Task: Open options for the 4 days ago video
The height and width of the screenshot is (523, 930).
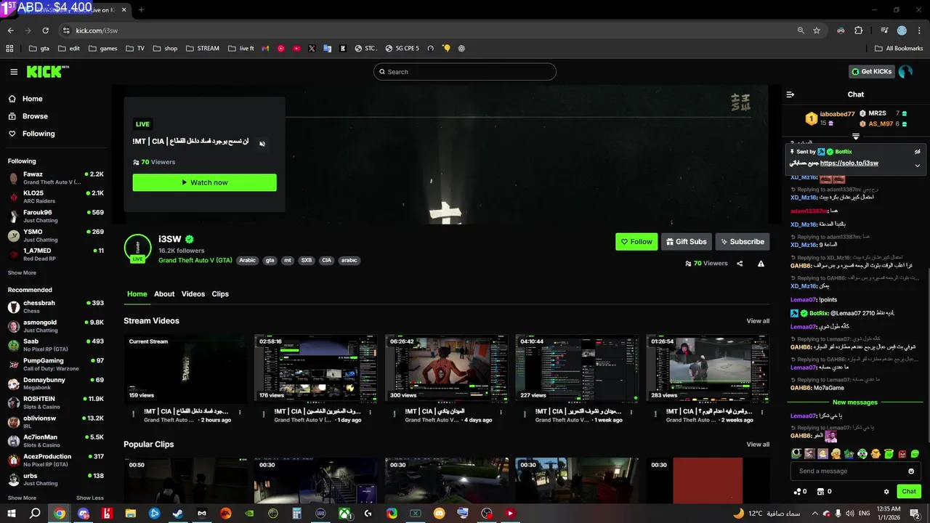Action: 501,412
